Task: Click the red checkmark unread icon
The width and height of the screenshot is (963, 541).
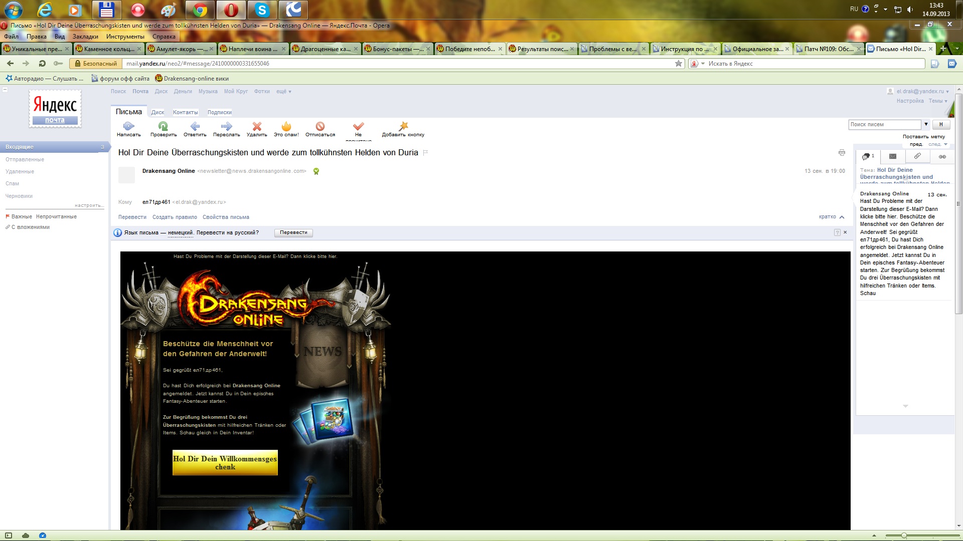Action: (x=358, y=126)
